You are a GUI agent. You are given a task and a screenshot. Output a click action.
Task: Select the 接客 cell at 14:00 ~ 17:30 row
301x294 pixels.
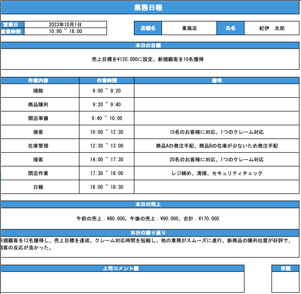40,159
